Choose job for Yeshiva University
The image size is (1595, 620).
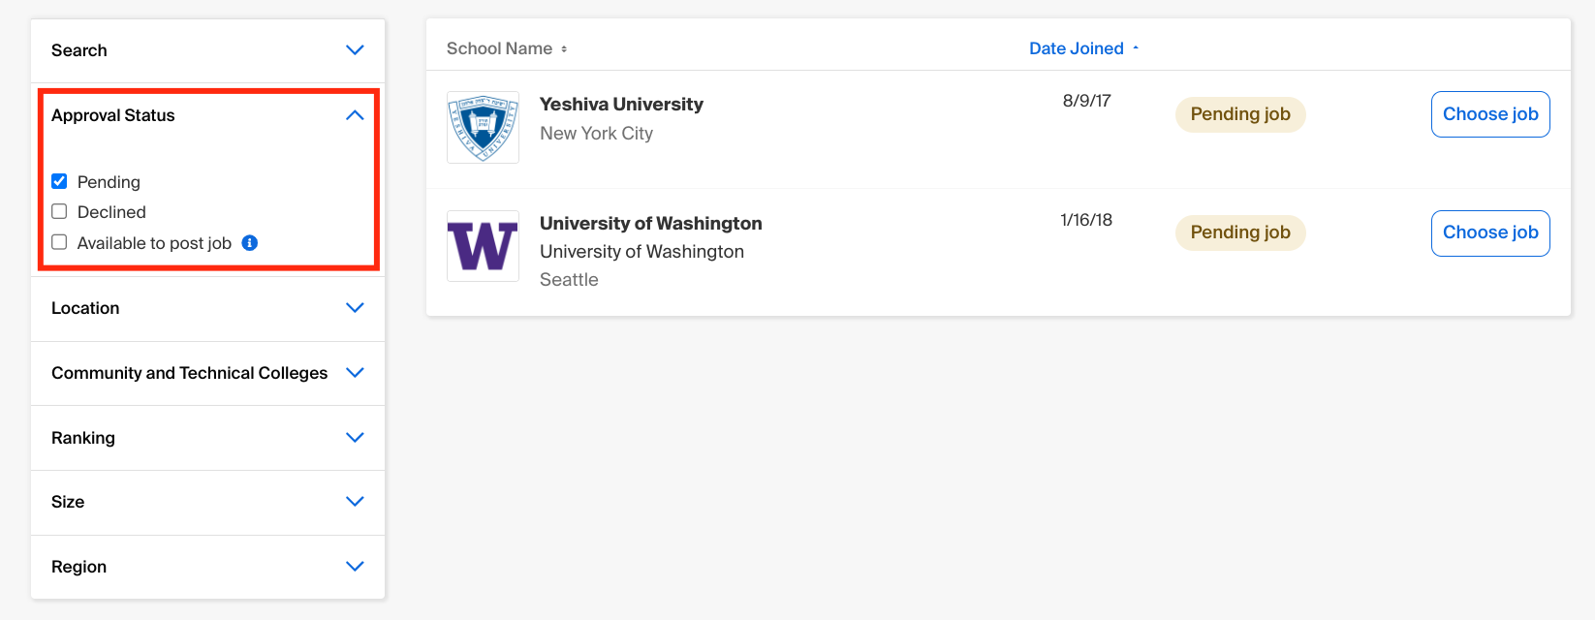tap(1490, 114)
